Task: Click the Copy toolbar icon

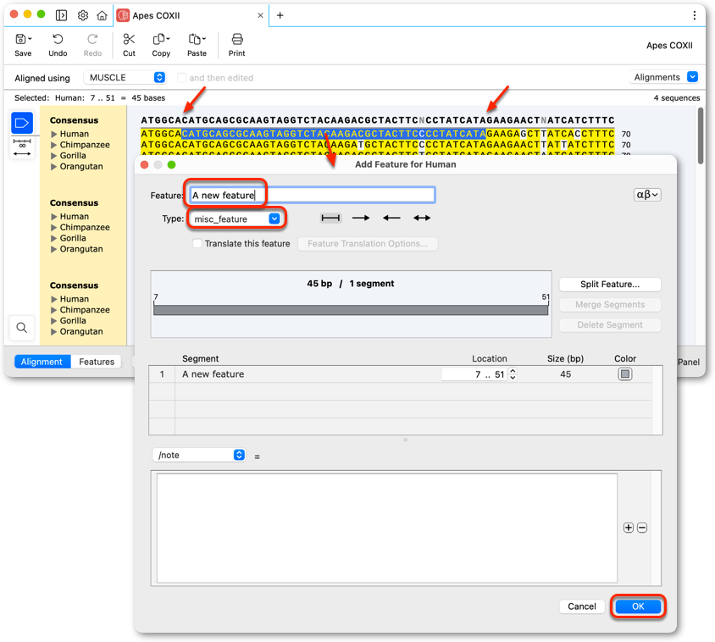Action: coord(161,40)
